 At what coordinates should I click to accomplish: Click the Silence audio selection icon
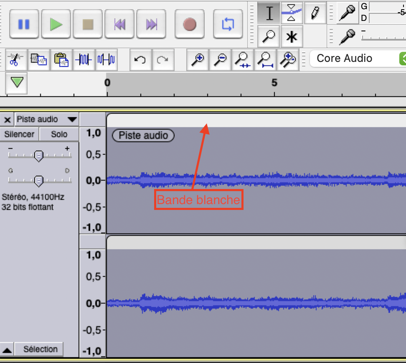coord(107,59)
